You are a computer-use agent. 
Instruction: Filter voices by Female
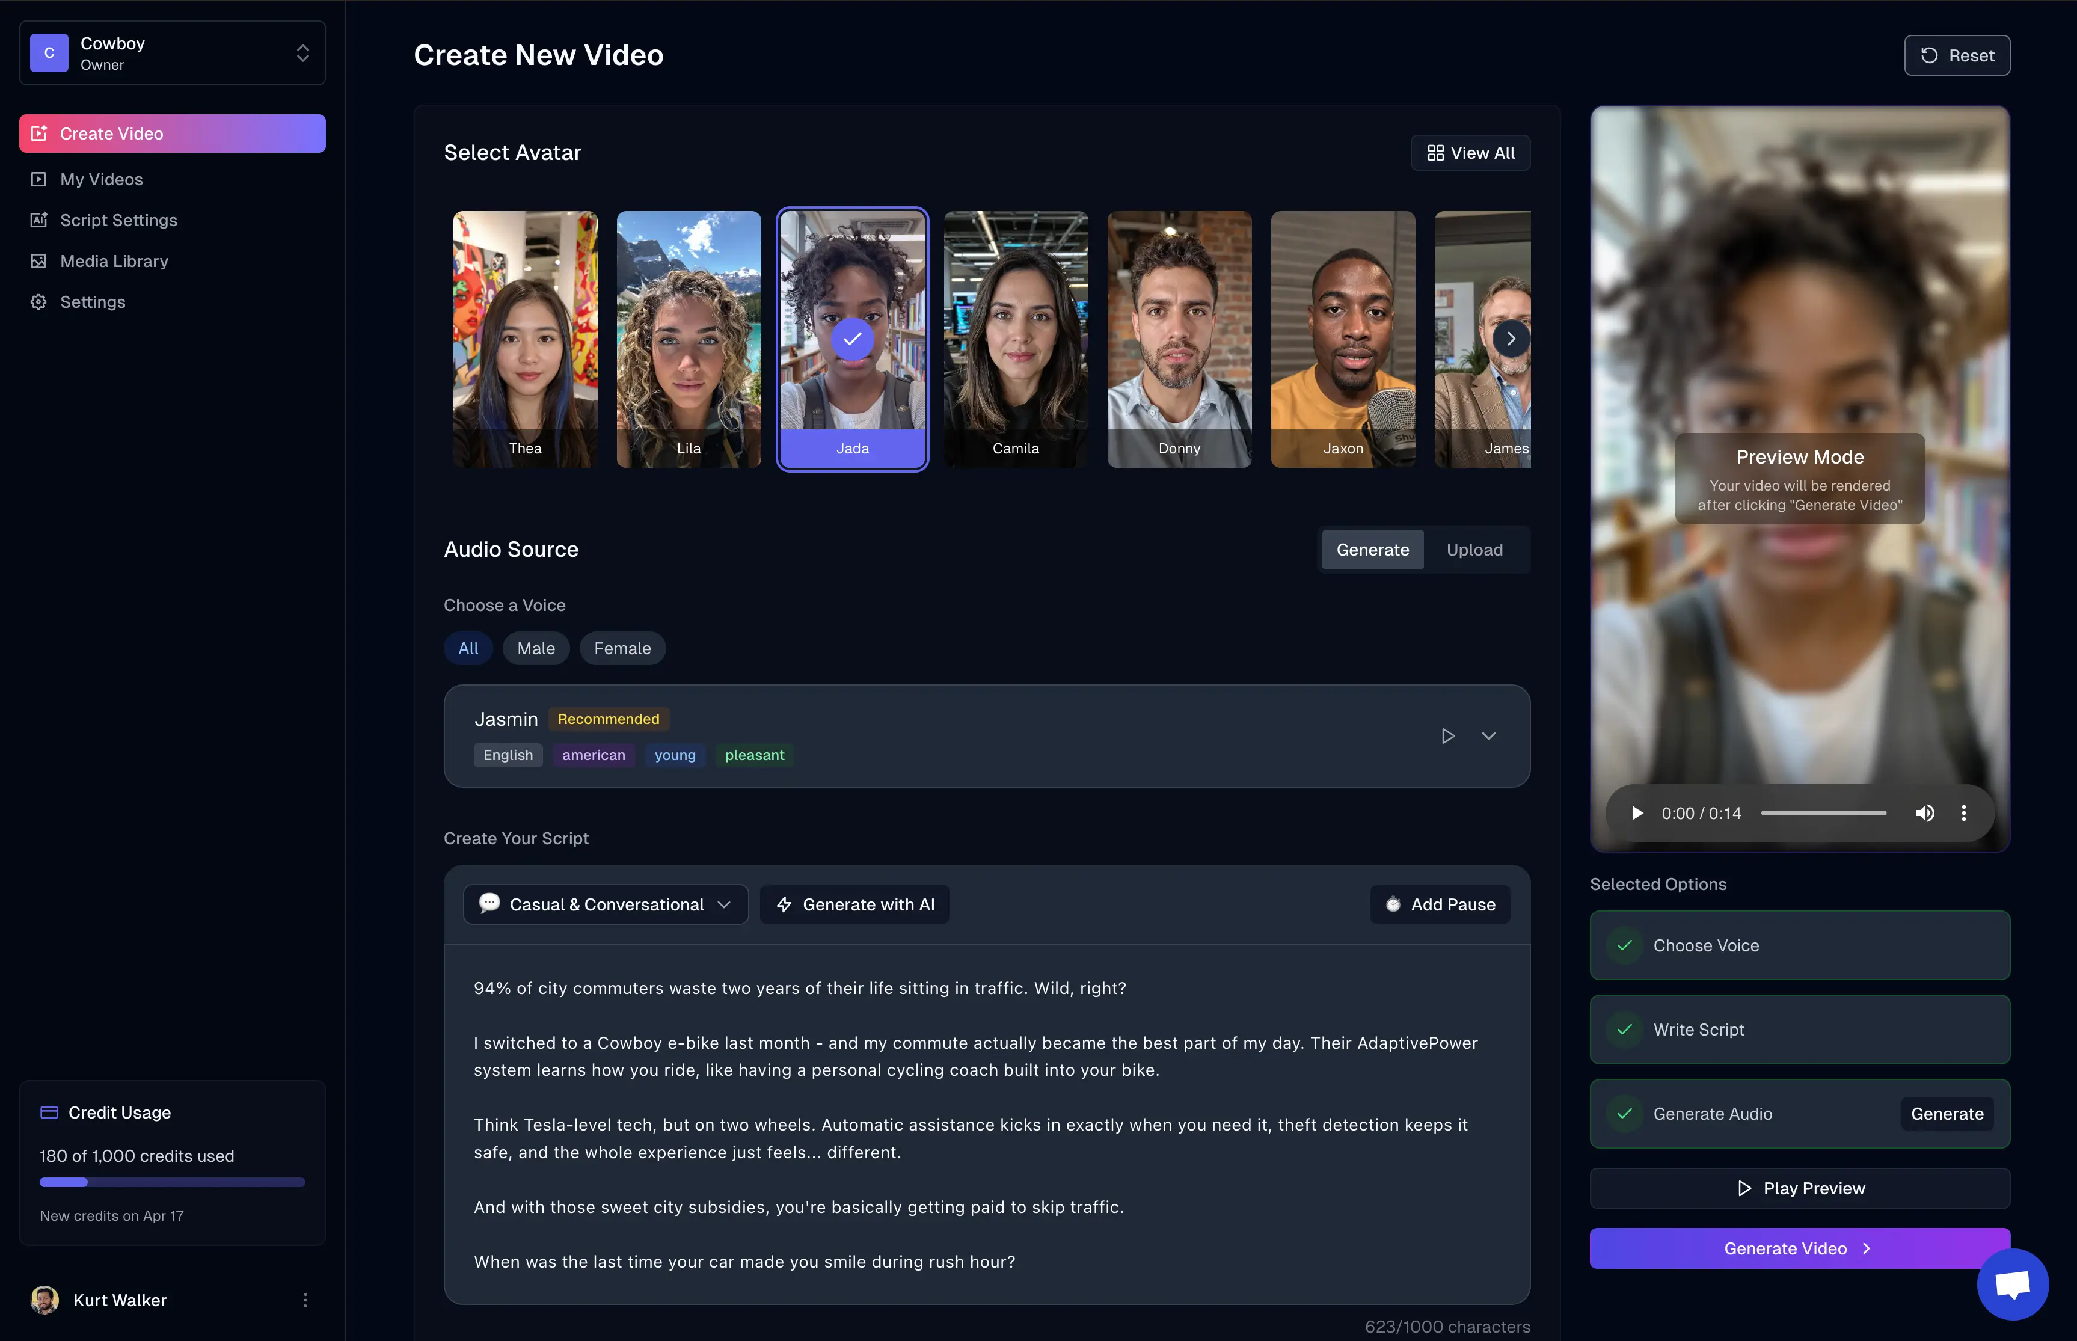[x=622, y=648]
